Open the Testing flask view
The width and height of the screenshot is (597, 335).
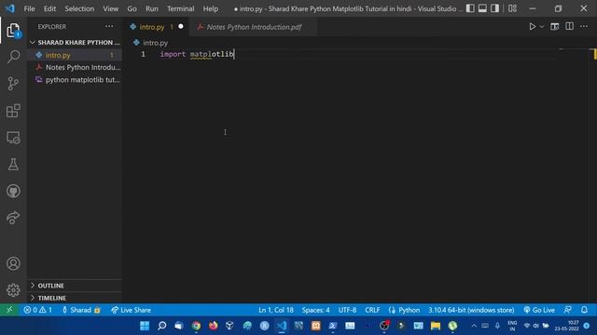tap(13, 164)
